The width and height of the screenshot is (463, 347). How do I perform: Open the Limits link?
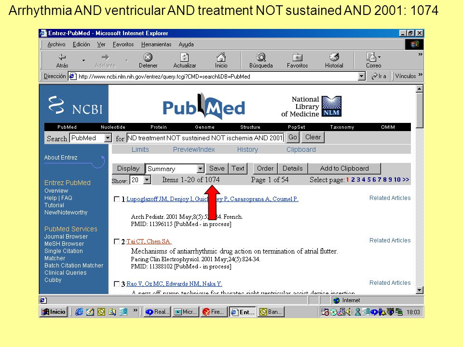(x=140, y=149)
